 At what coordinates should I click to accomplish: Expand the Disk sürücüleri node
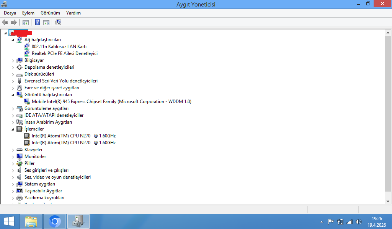[x=13, y=74]
